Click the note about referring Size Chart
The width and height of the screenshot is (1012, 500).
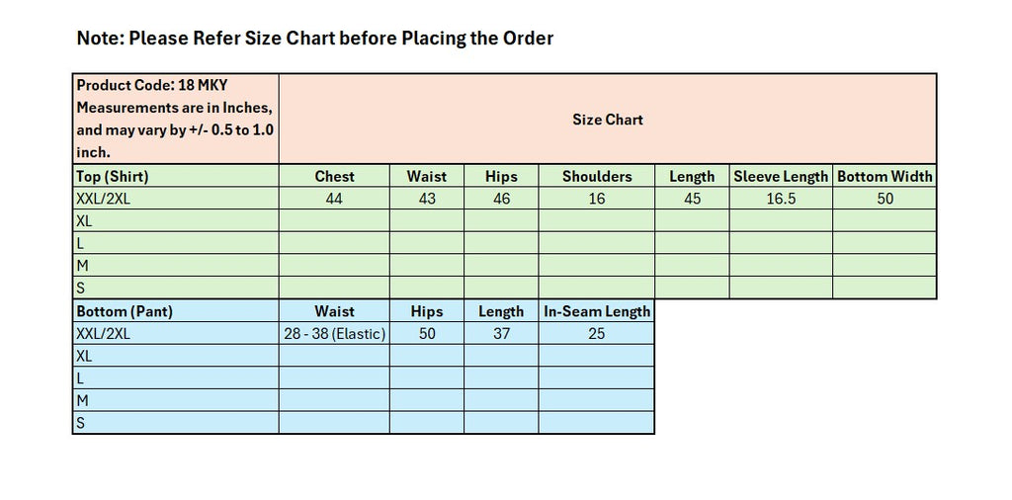(315, 39)
